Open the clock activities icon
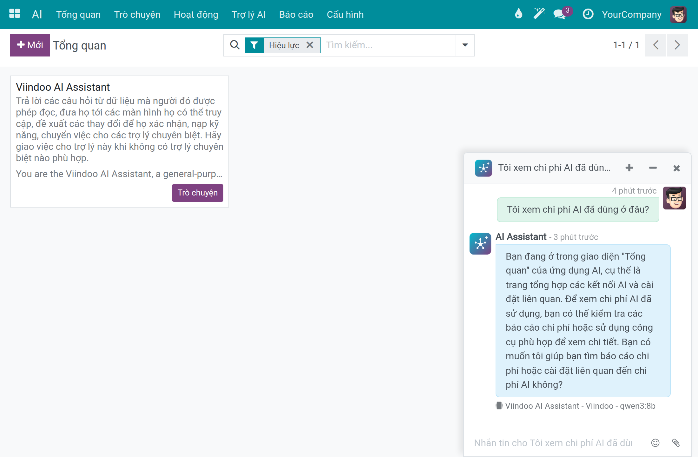 click(x=588, y=14)
